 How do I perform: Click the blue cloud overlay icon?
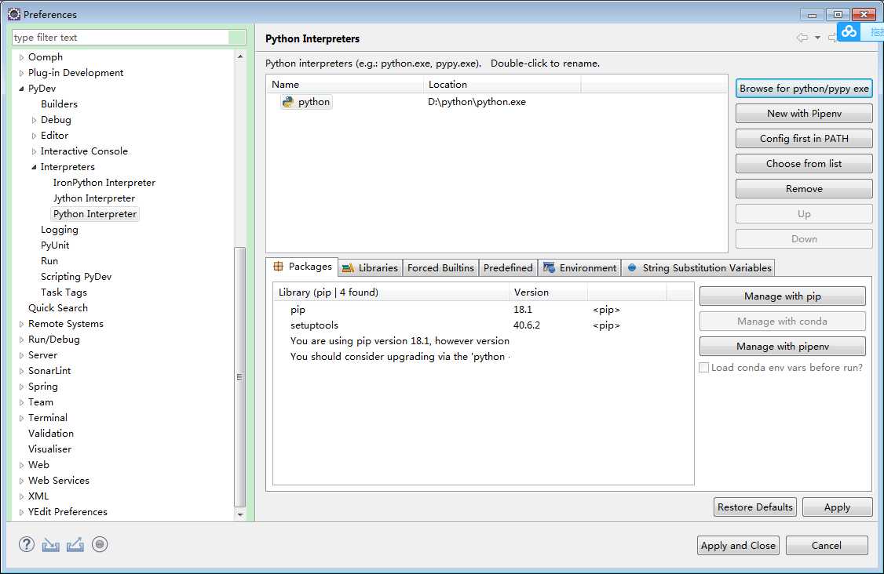click(x=849, y=31)
